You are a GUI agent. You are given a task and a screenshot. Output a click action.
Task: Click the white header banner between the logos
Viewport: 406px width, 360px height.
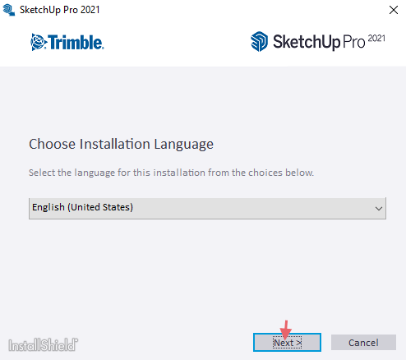pos(177,43)
